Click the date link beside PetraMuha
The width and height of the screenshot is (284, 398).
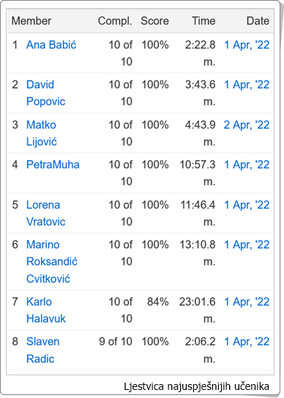click(247, 165)
